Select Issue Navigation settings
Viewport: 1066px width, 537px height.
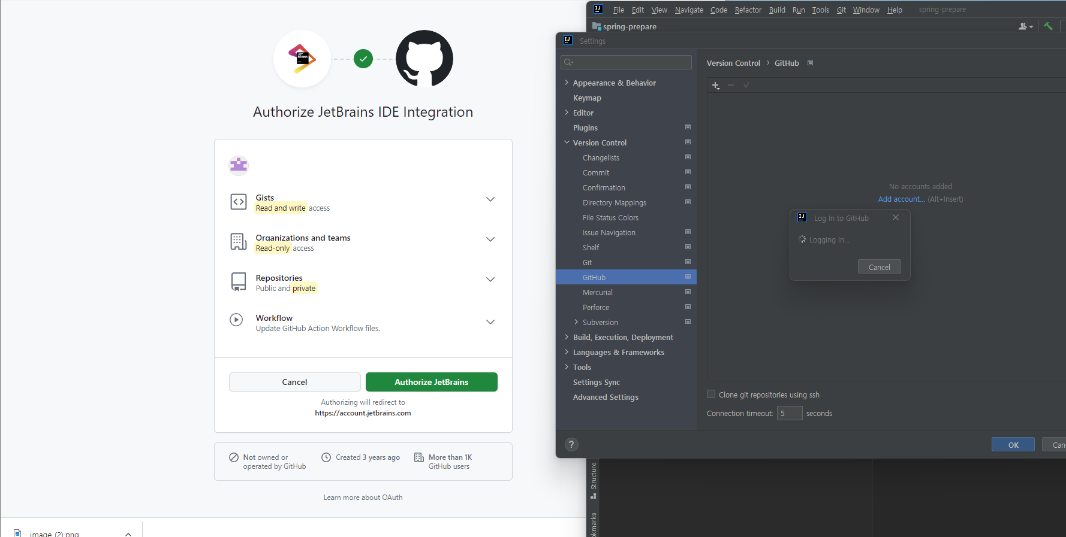pyautogui.click(x=609, y=232)
